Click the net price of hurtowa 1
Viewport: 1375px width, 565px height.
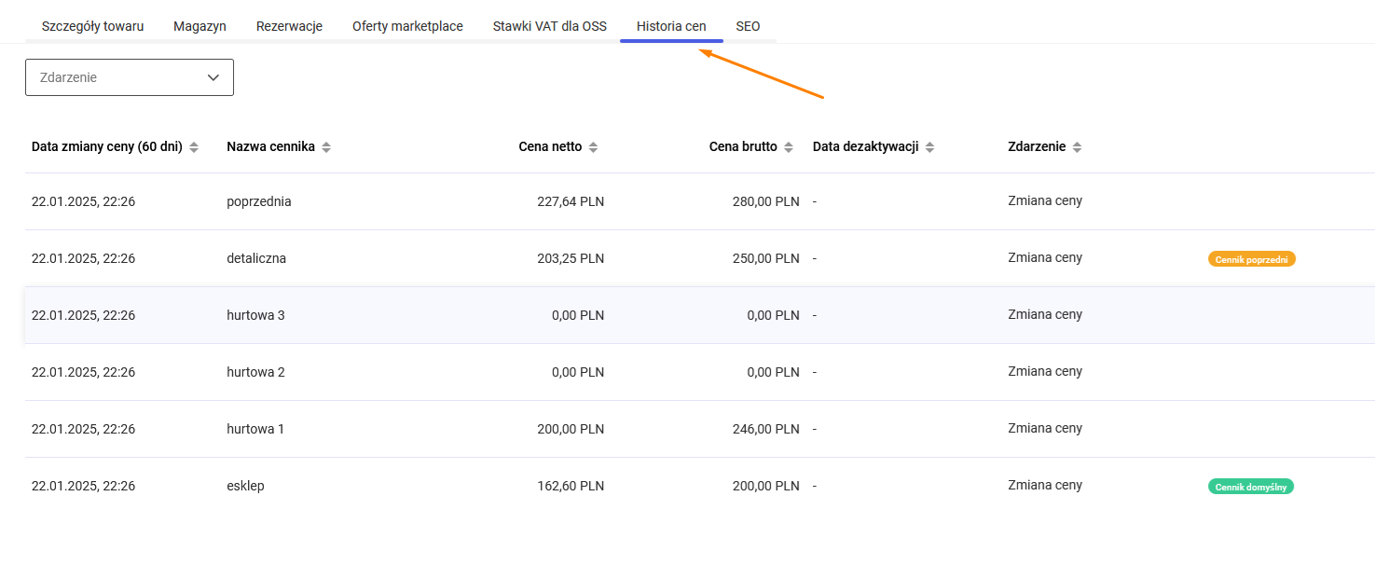569,429
